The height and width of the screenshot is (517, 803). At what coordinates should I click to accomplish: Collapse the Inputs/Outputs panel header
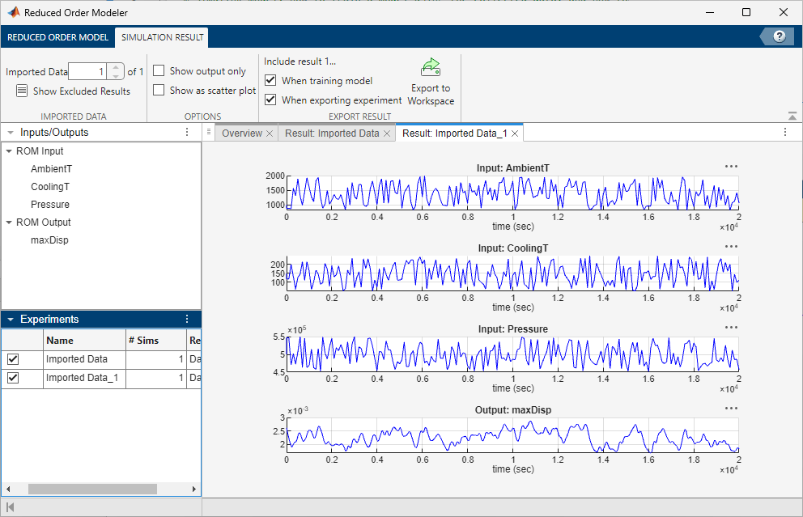pos(11,131)
